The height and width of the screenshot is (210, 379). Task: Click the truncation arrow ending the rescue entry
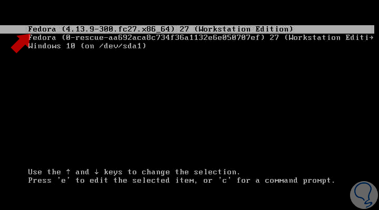point(371,38)
